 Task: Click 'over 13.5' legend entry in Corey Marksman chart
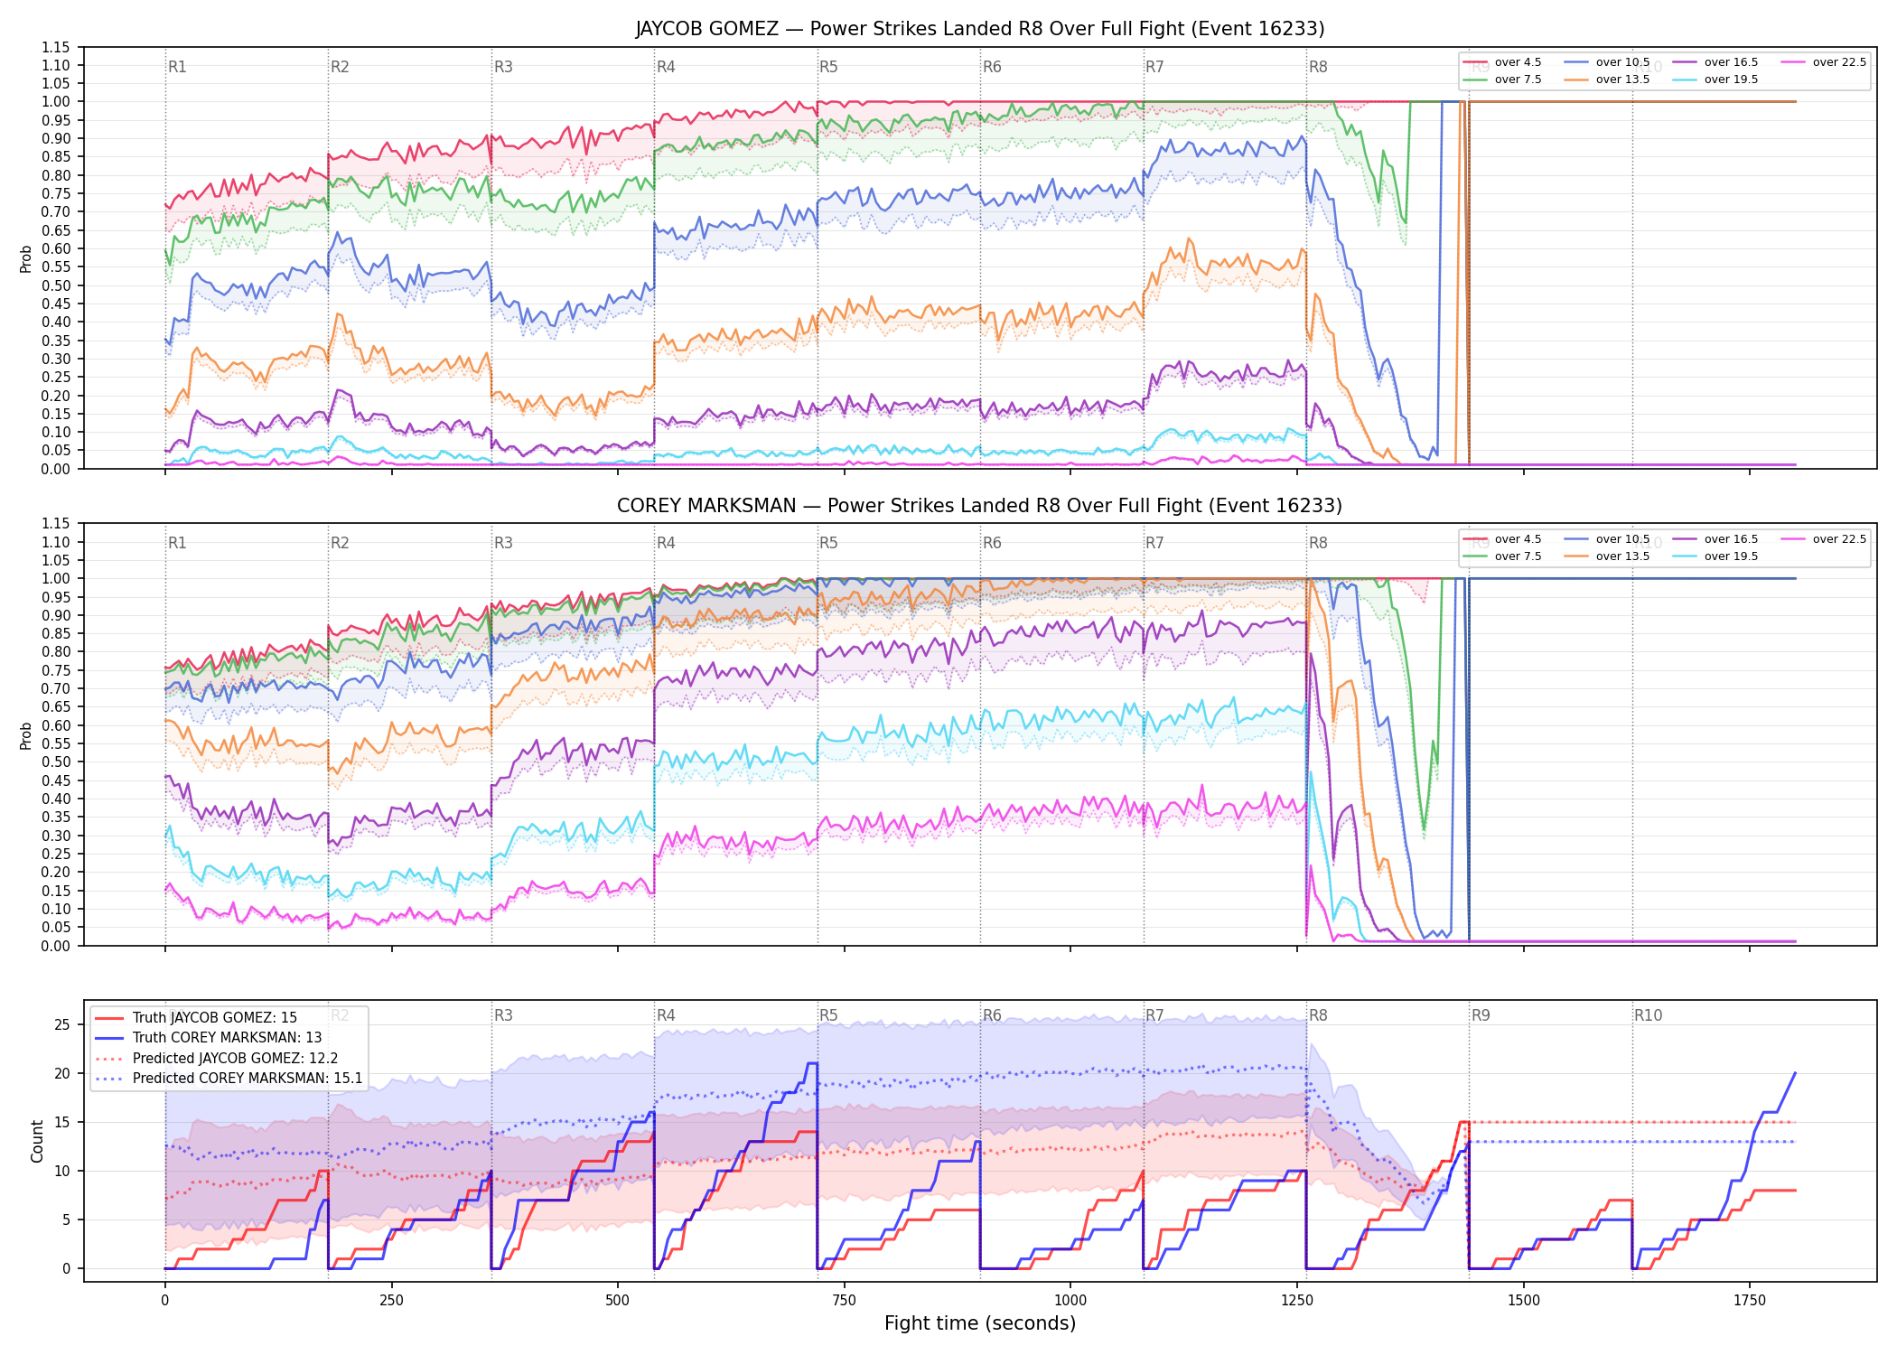pos(1606,556)
